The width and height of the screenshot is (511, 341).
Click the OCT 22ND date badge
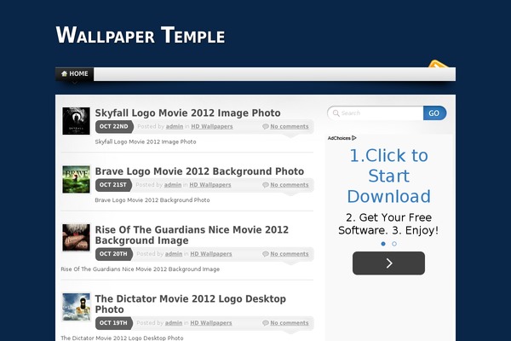point(114,127)
